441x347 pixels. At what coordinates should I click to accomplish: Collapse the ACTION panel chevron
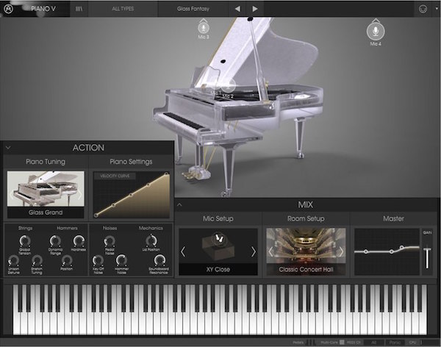[8, 148]
